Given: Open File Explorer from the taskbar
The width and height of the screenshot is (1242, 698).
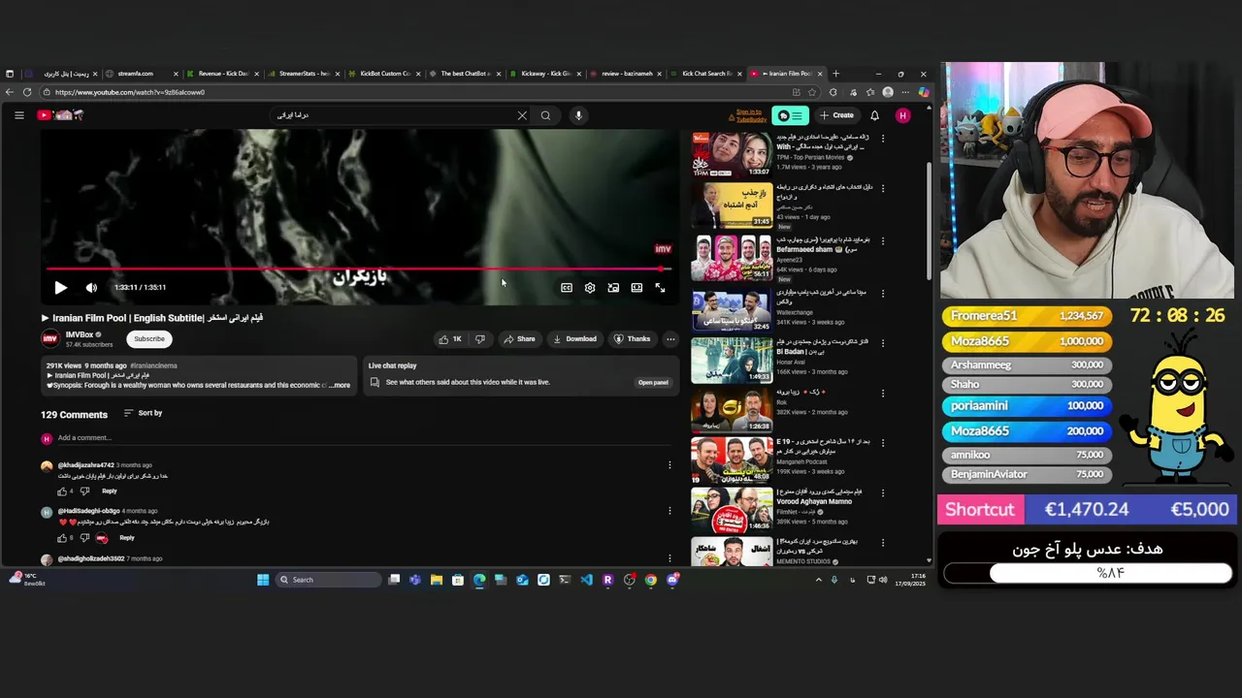Looking at the screenshot, I should tap(437, 580).
